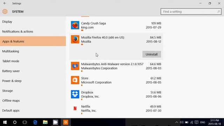Select the Candy Crush Saga entry name
The width and height of the screenshot is (224, 126).
(93, 23)
